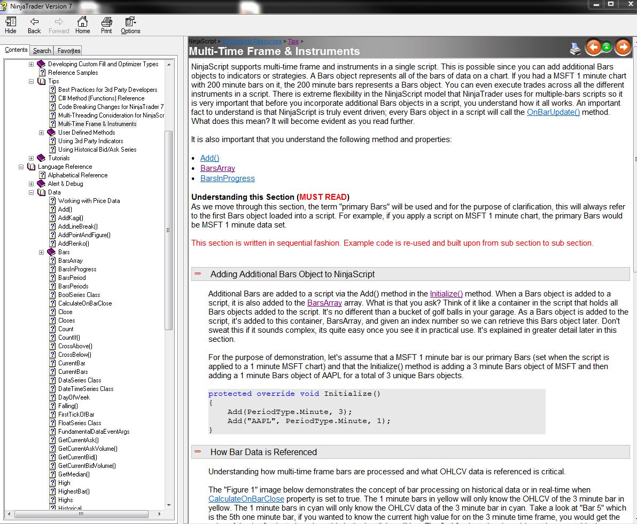Collapse Adding Additional Bars Object section
This screenshot has height=524, width=637.
[x=198, y=274]
